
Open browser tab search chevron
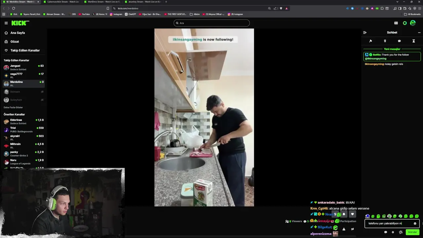click(x=397, y=2)
